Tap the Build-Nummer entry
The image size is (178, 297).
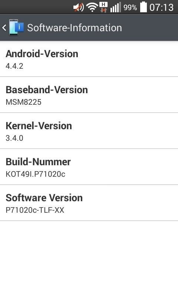click(89, 167)
